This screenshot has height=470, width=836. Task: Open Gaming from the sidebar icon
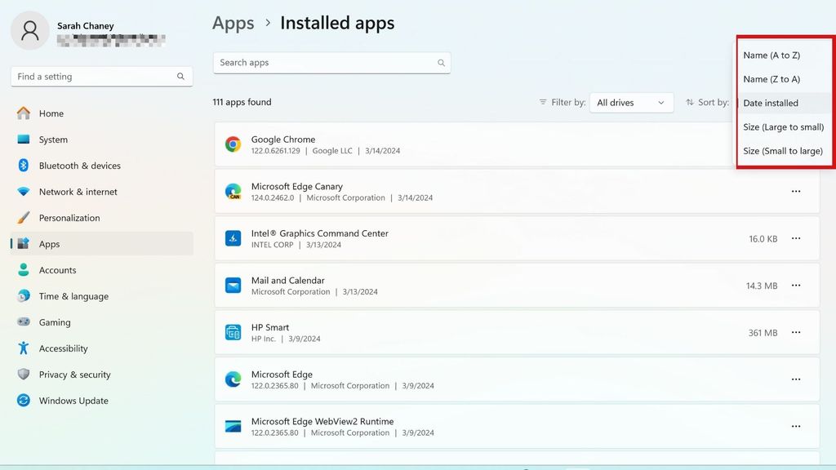point(27,322)
